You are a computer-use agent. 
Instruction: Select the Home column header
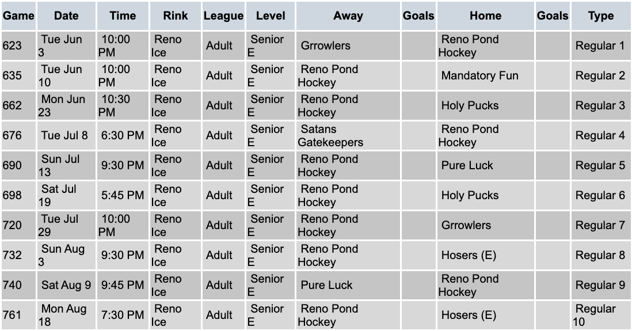pyautogui.click(x=485, y=16)
